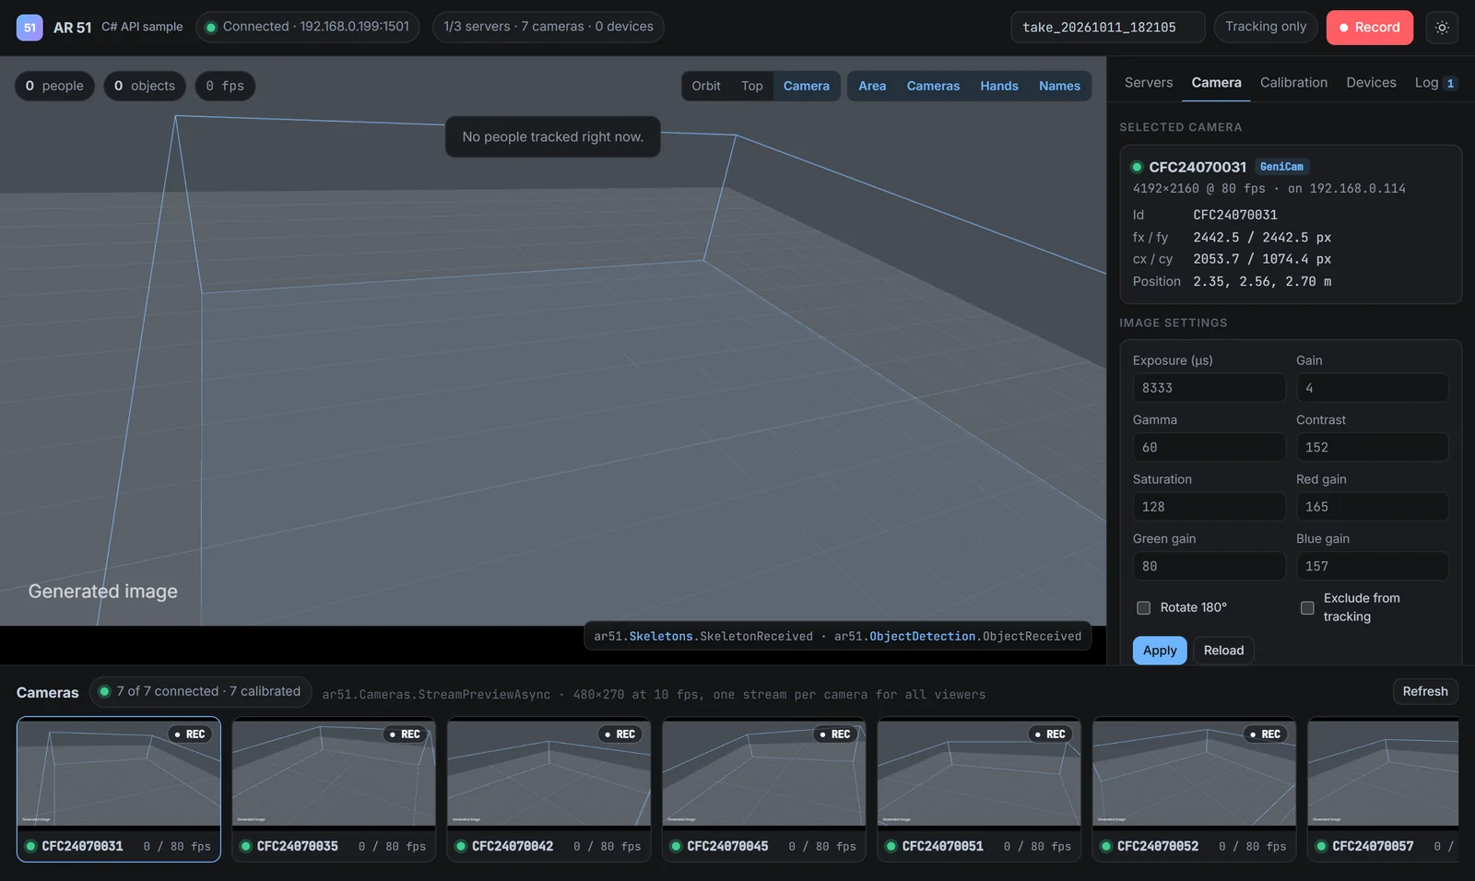
Task: Click the Contrast value field
Action: coord(1372,447)
